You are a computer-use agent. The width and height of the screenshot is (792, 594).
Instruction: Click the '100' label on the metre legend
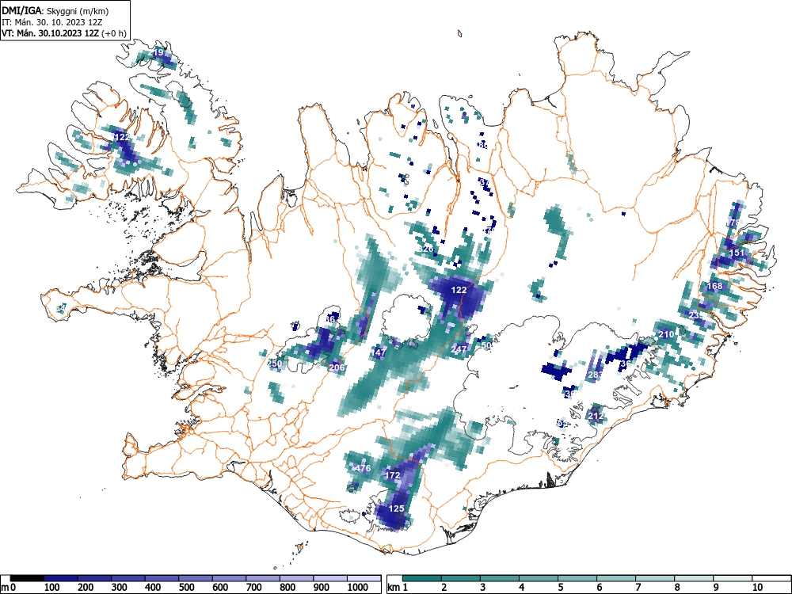coord(52,588)
